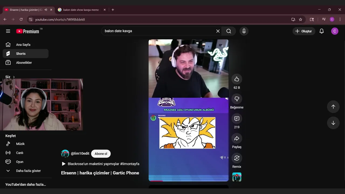
Task: Open the @lim10edit channel link
Action: tap(80, 154)
